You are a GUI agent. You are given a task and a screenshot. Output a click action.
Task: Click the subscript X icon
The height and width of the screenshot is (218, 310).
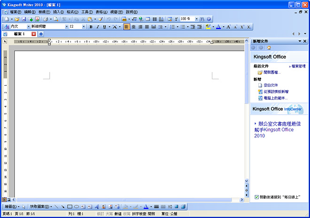click(249, 27)
